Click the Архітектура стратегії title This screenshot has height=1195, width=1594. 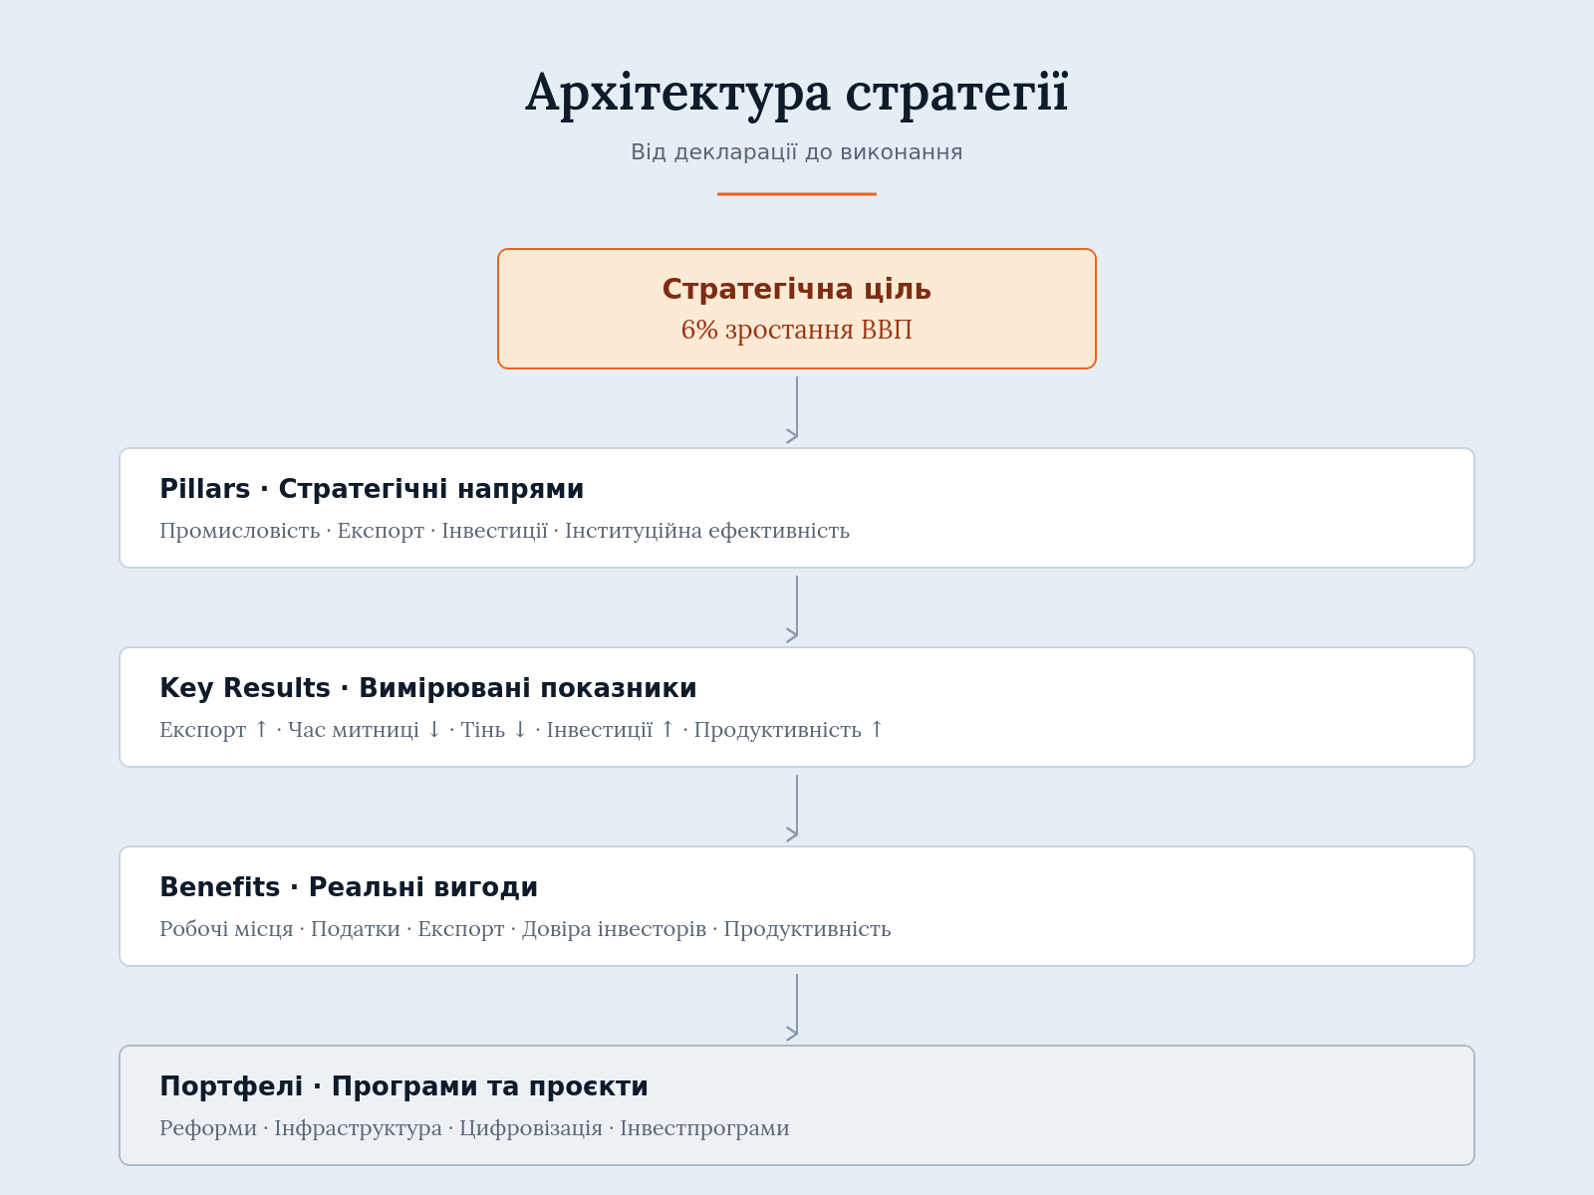point(797,94)
